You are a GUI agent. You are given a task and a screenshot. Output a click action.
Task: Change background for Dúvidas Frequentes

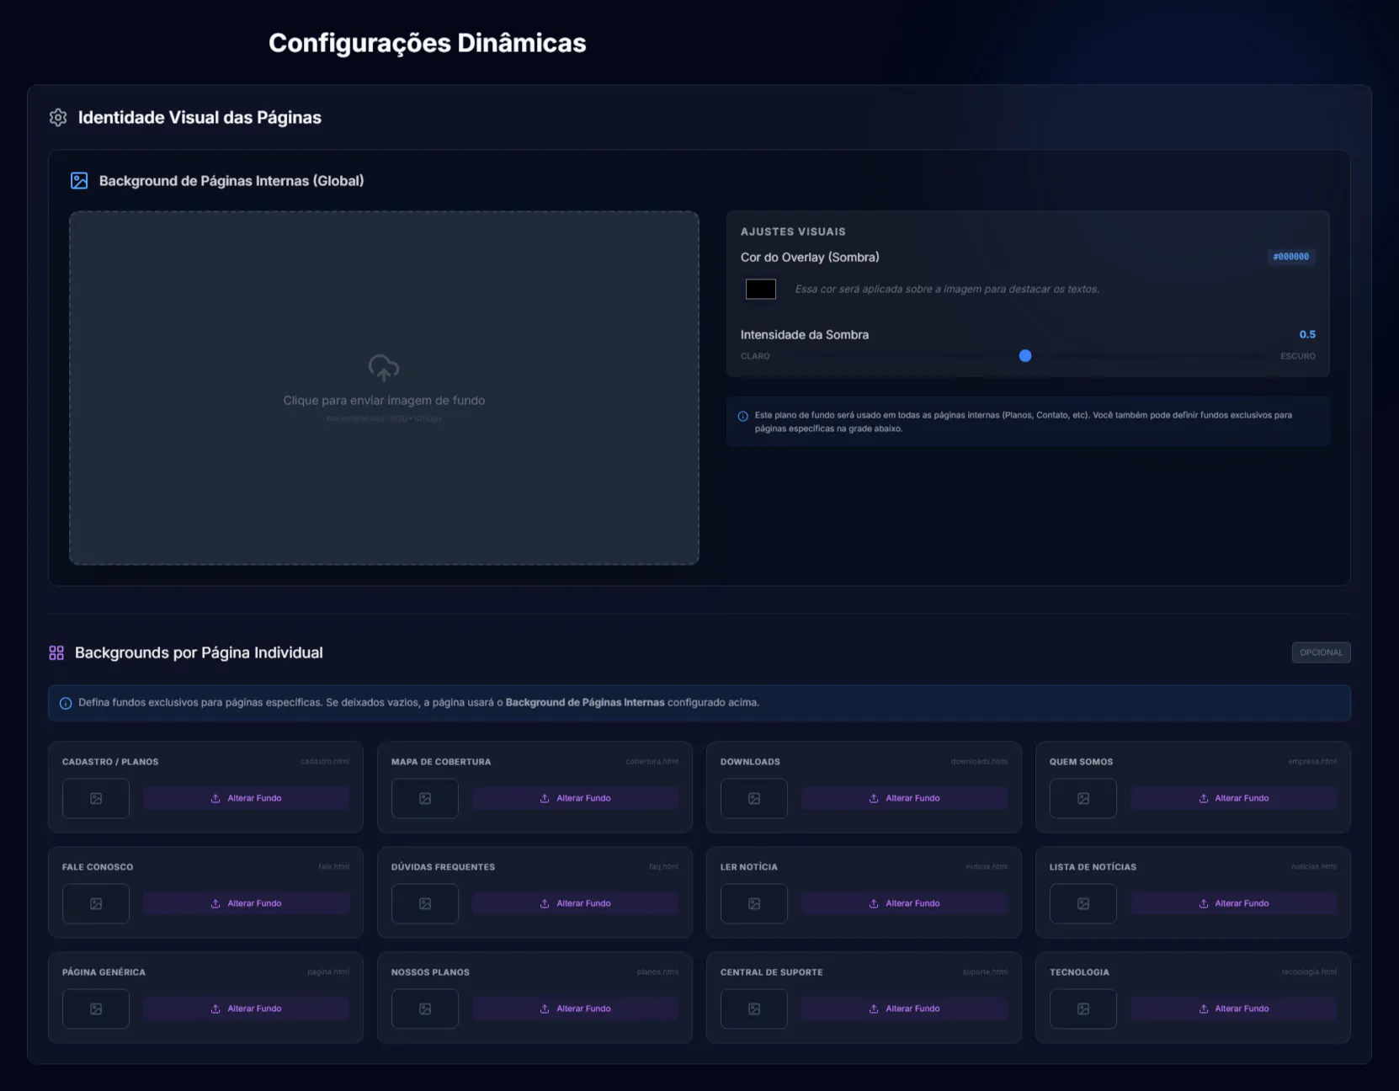pos(575,904)
